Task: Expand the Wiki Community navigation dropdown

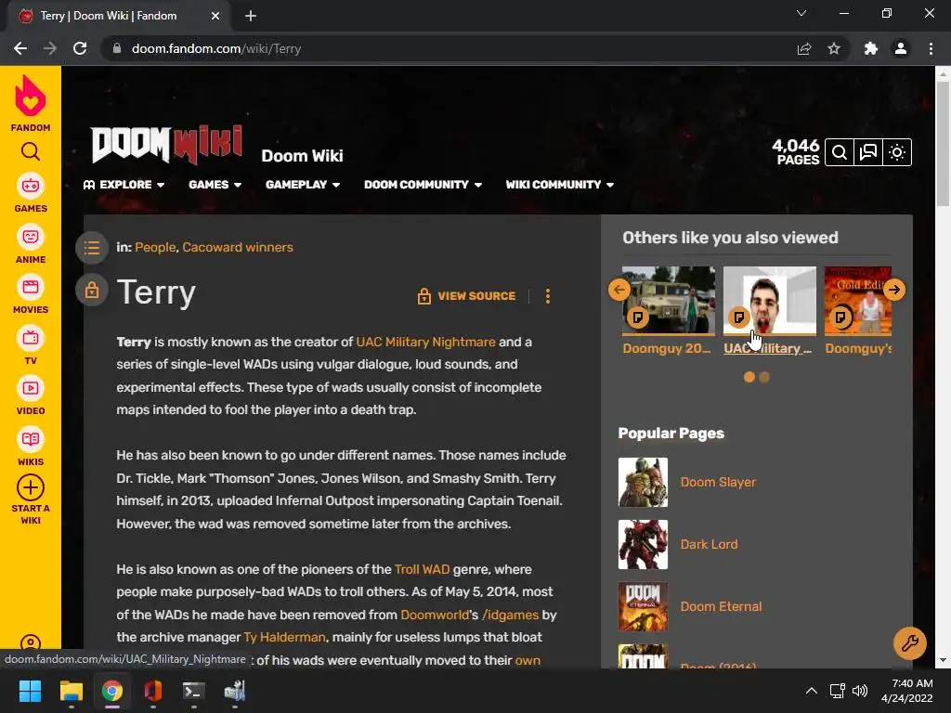Action: [x=560, y=185]
